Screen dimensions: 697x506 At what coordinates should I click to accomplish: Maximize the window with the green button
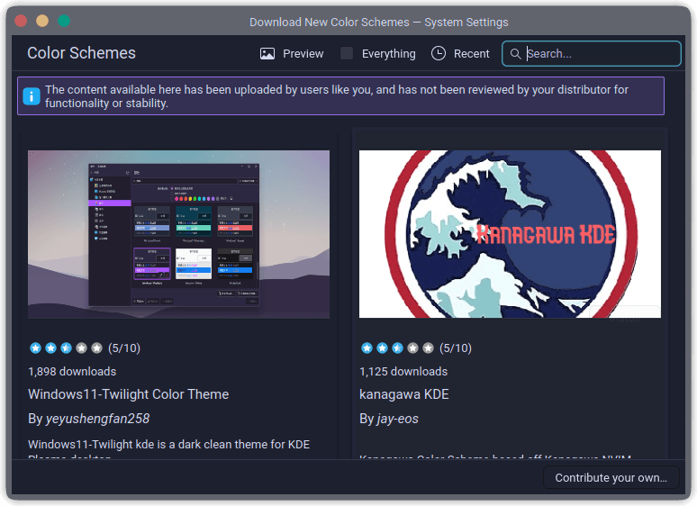pos(64,21)
